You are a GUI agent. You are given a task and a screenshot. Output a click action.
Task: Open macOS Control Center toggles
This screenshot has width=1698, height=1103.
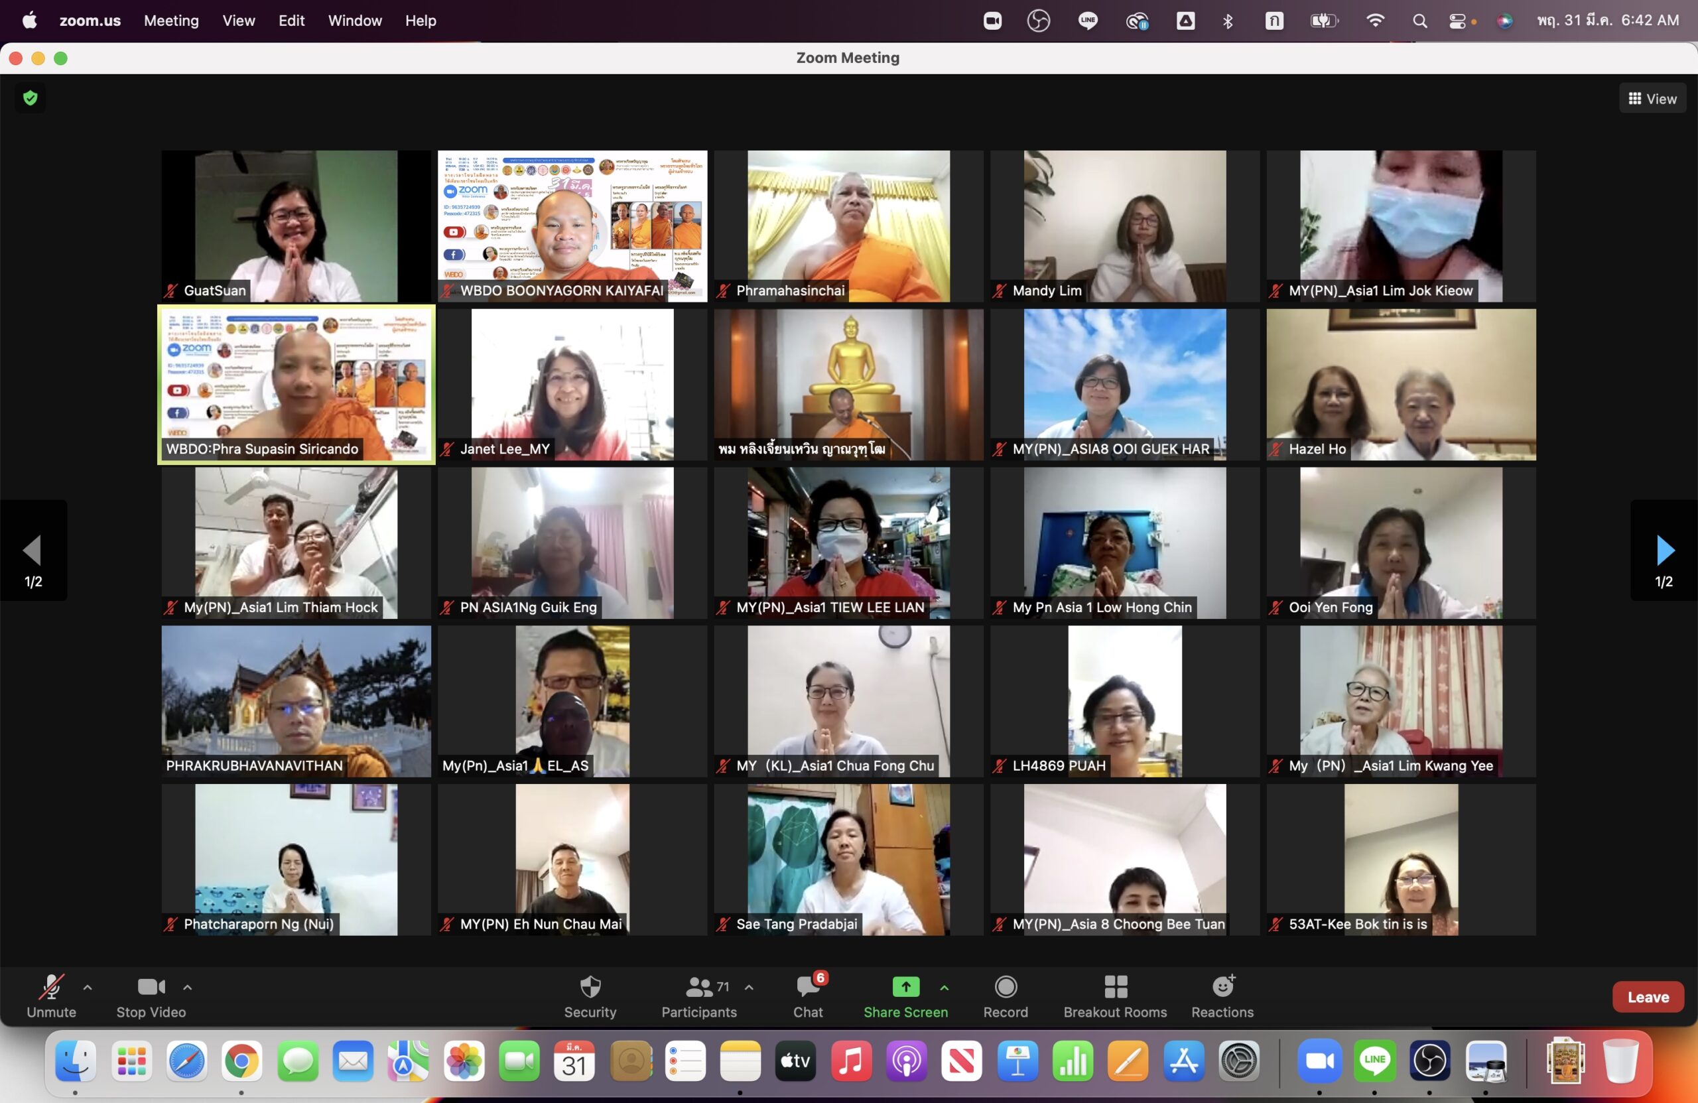(x=1457, y=21)
